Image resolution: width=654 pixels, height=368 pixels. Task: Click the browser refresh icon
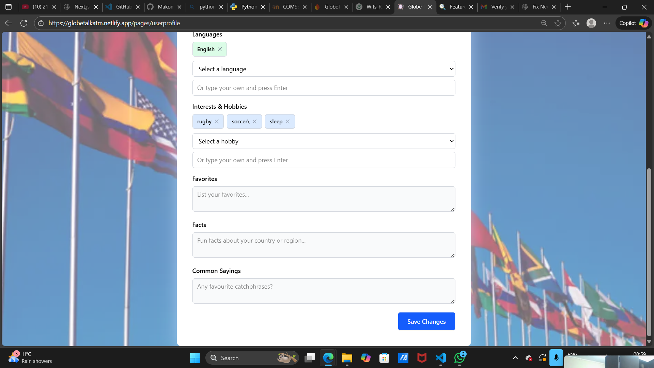pos(24,23)
